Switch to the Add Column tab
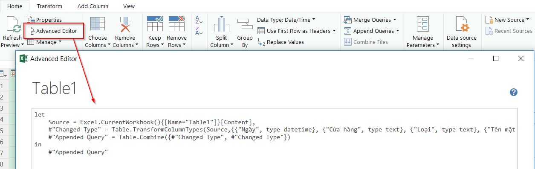The image size is (535, 169). coord(93,6)
